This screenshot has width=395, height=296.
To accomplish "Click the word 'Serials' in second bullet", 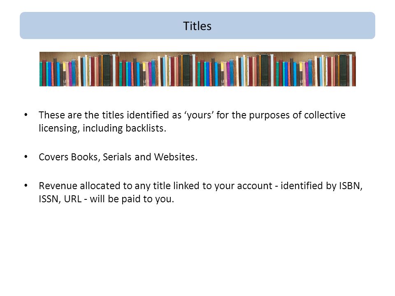I will coord(117,157).
